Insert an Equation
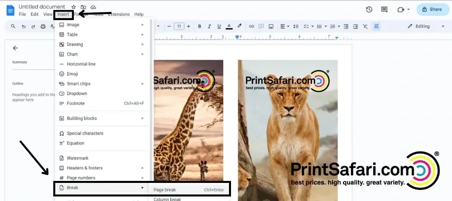The image size is (452, 201). pyautogui.click(x=102, y=143)
